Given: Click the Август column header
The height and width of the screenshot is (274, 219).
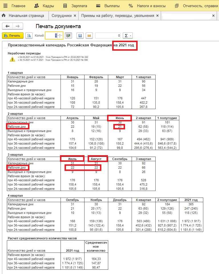Looking at the screenshot, I should [96, 159].
